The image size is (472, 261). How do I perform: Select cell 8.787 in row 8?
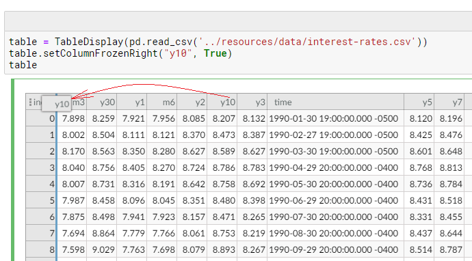pyautogui.click(x=449, y=249)
